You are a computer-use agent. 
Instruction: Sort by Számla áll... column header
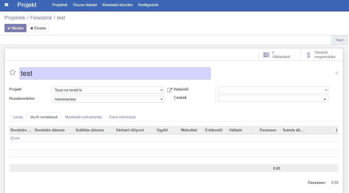coord(293,130)
